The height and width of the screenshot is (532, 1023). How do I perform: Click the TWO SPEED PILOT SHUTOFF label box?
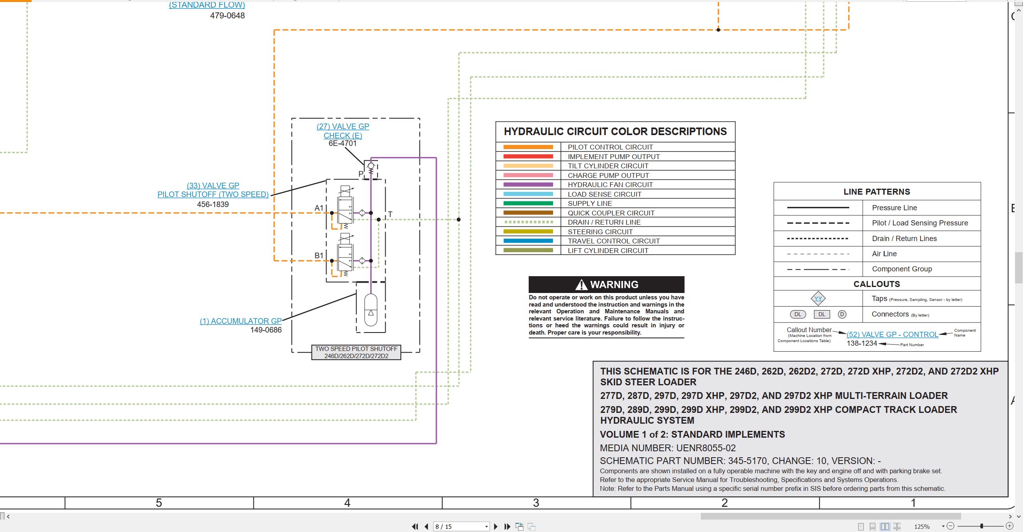coord(356,352)
